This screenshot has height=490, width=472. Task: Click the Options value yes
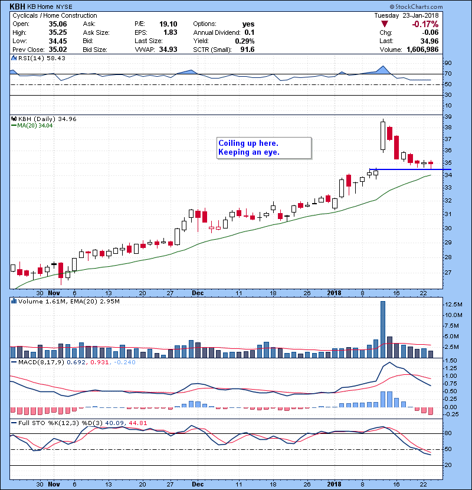(x=248, y=24)
